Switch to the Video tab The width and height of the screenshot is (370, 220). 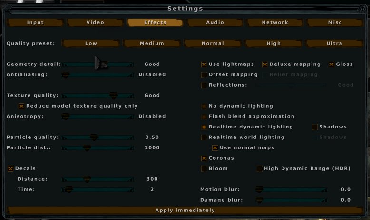95,23
